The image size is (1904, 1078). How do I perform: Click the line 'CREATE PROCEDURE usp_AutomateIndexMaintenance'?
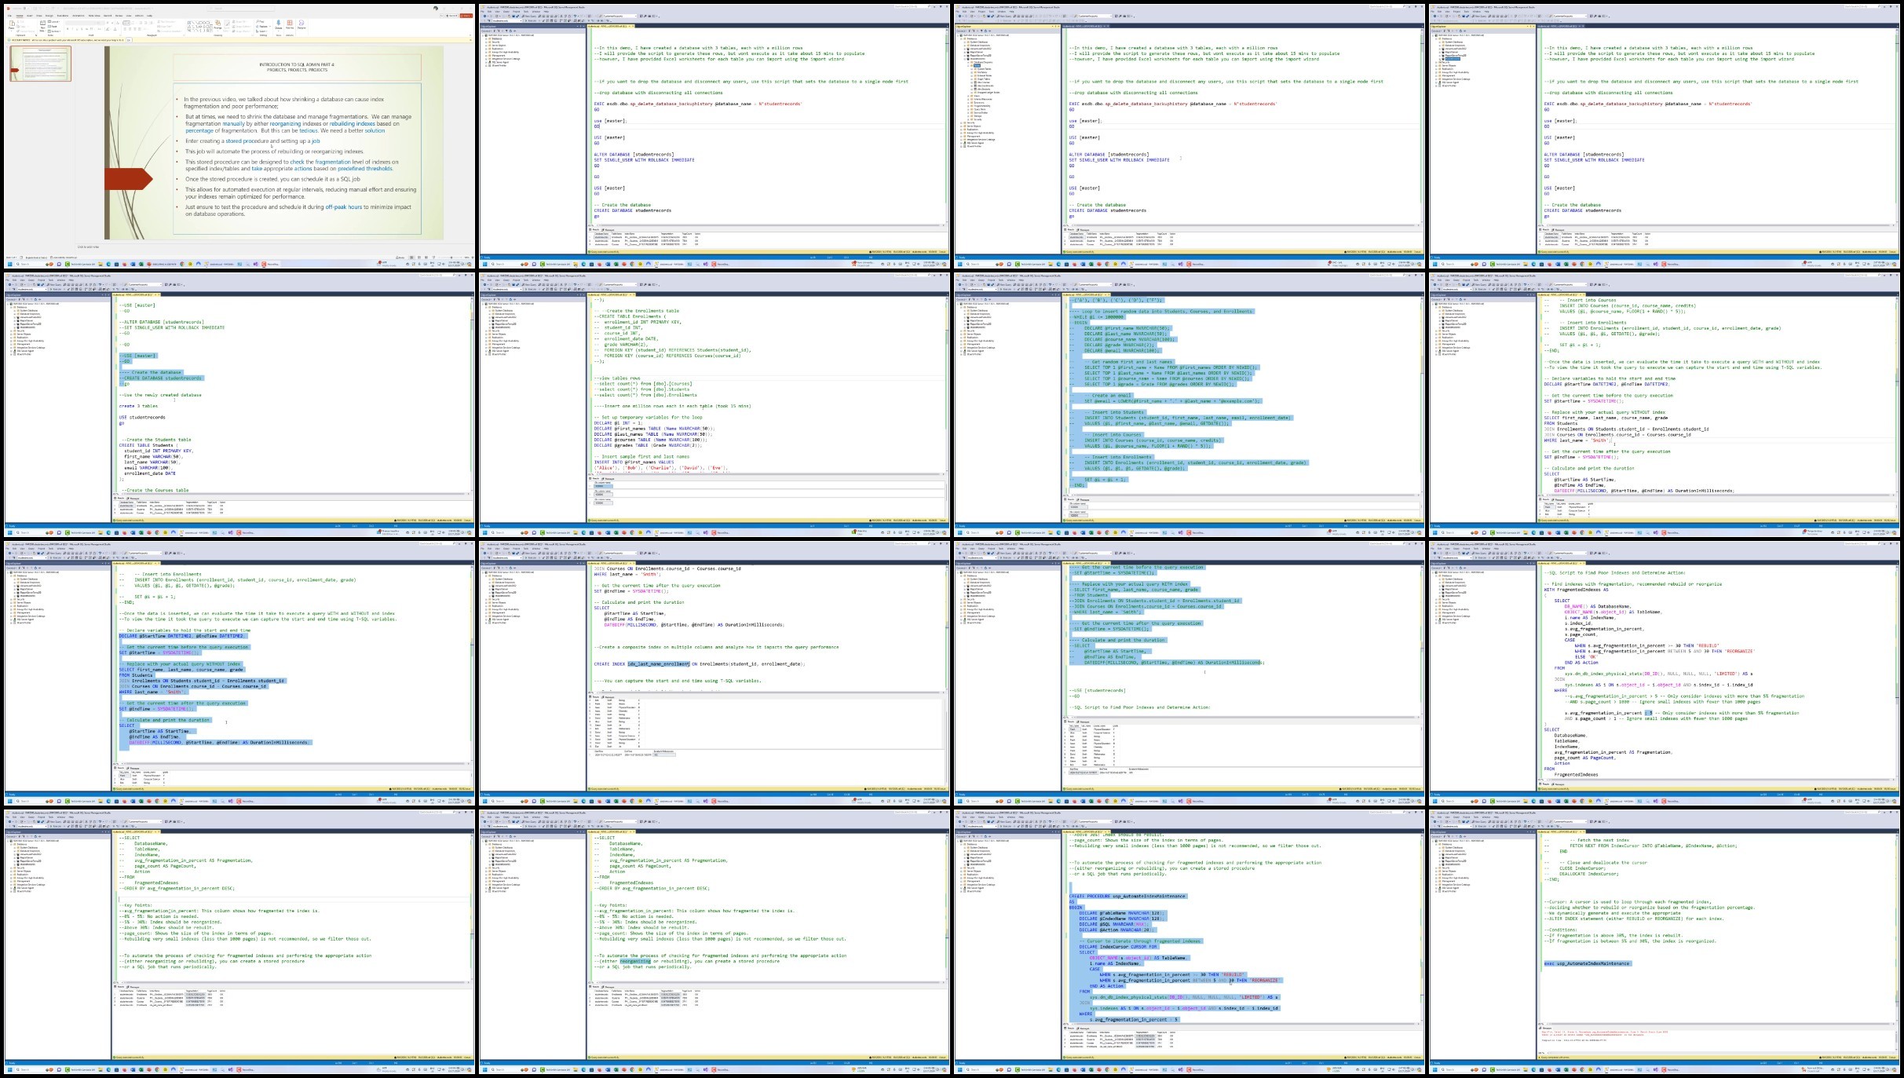[1127, 896]
